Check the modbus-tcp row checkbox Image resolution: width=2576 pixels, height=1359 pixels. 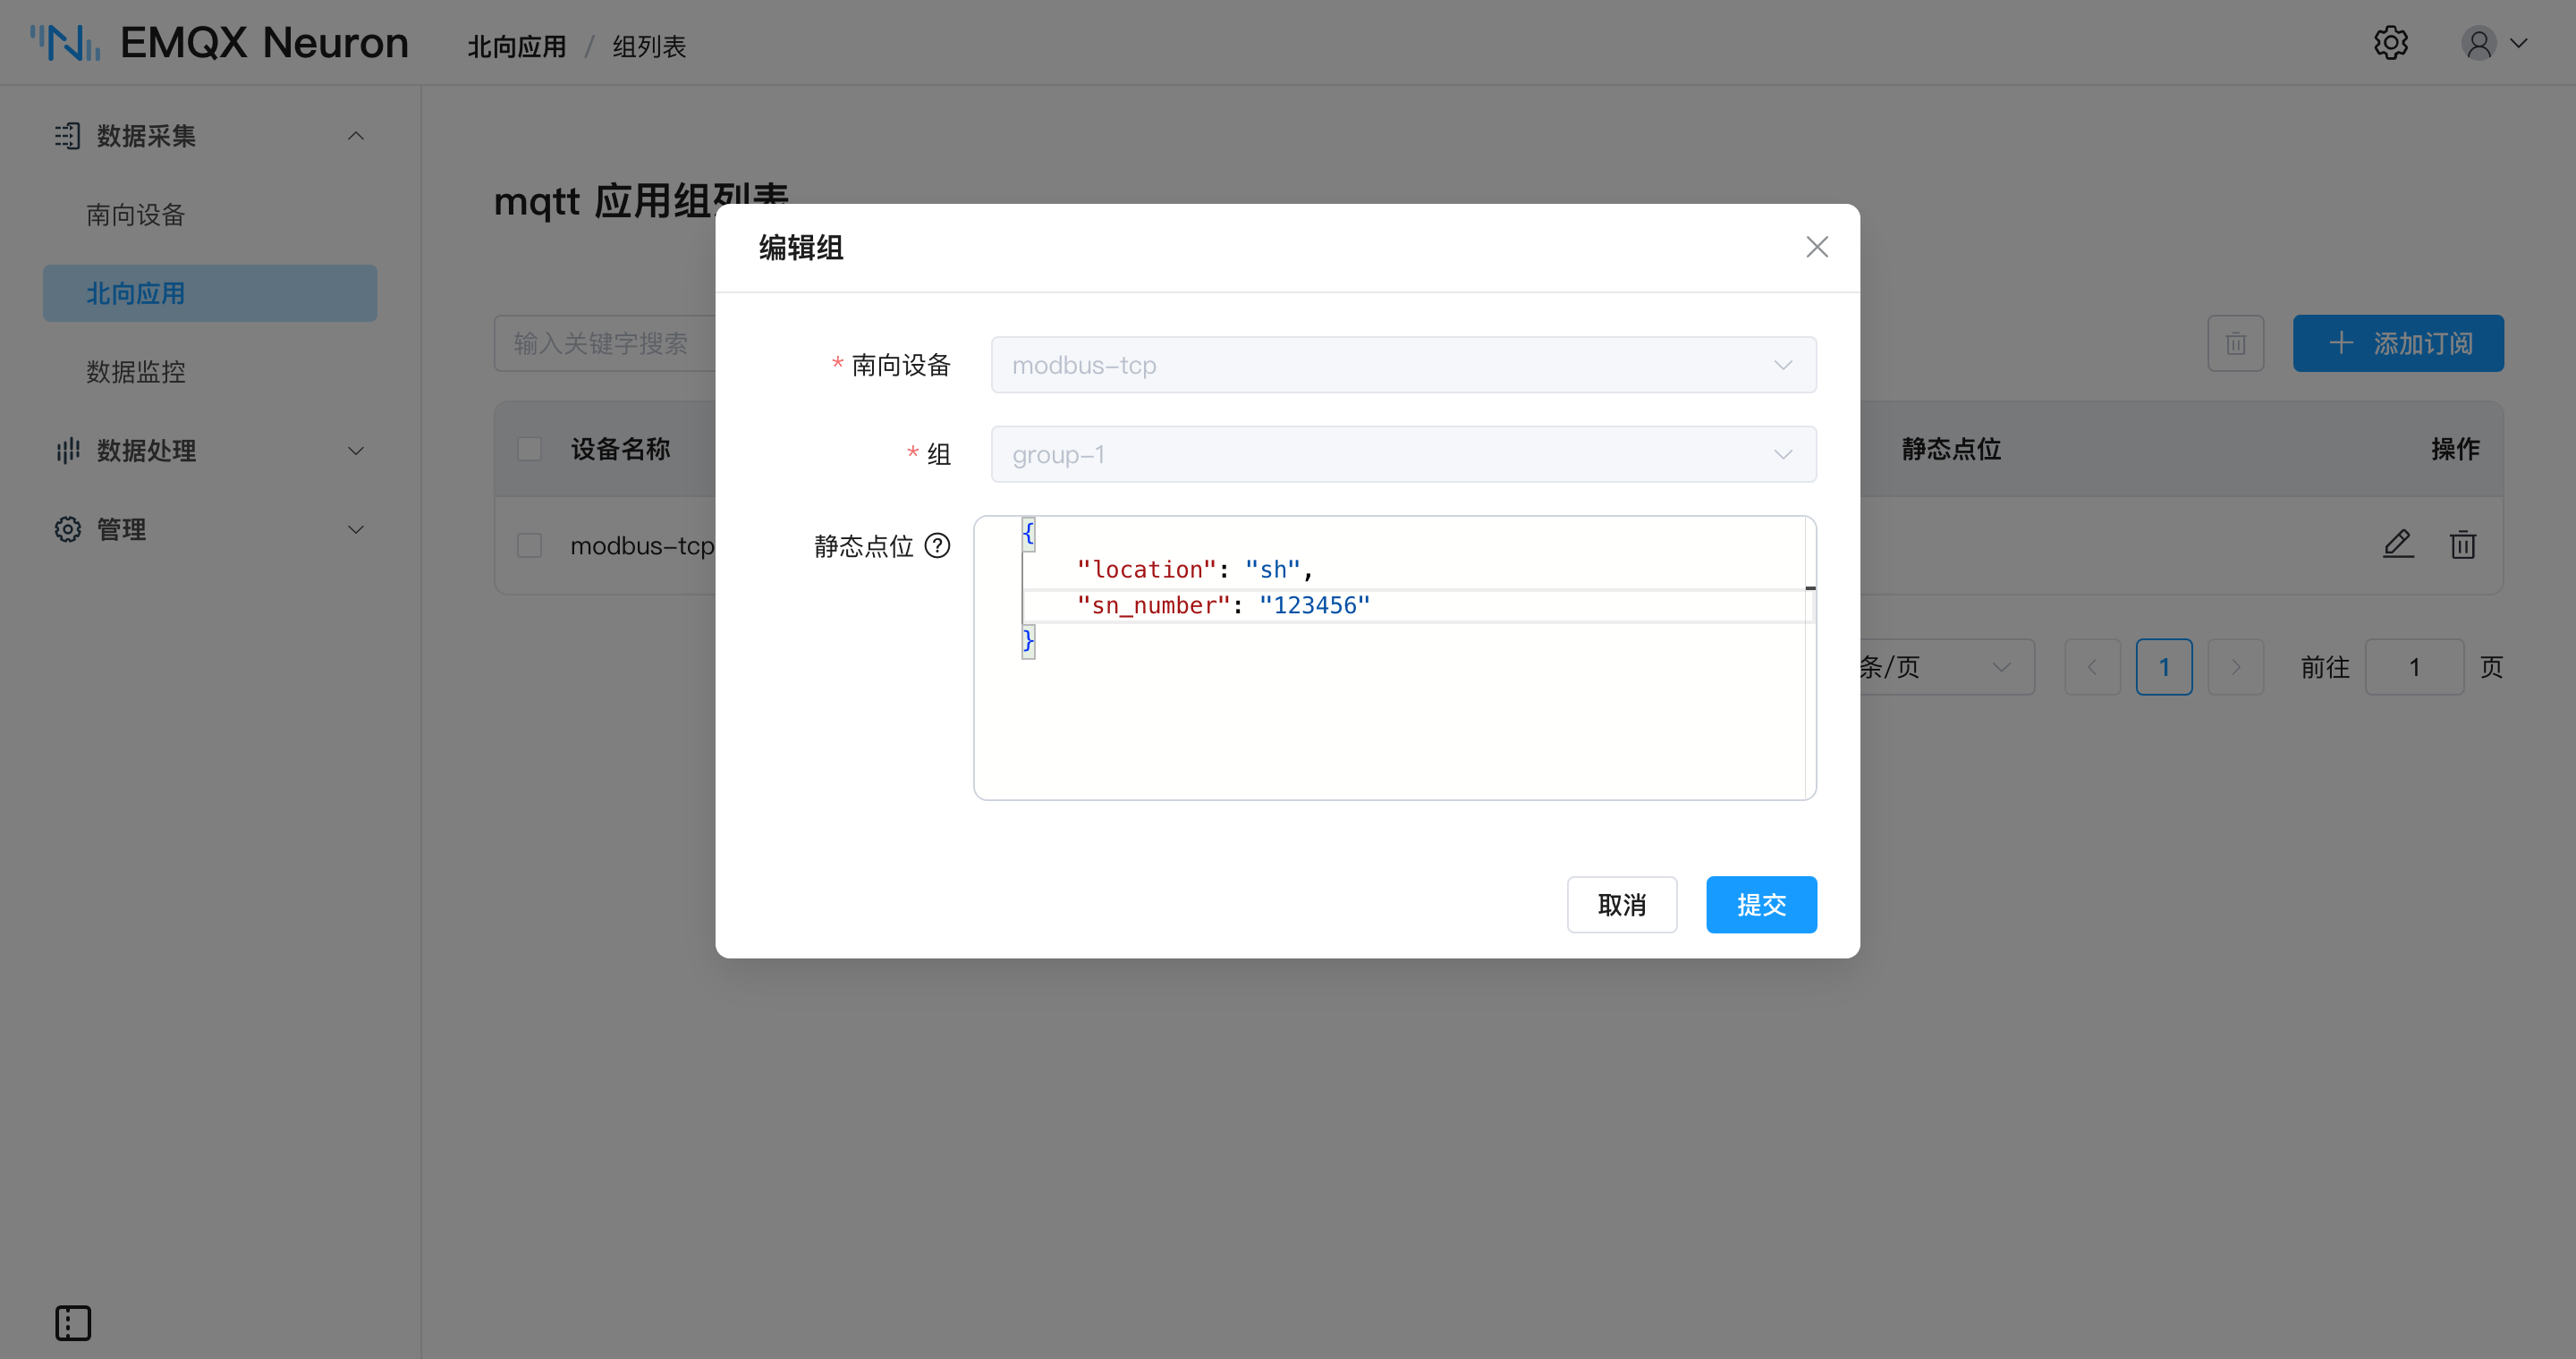pos(529,545)
